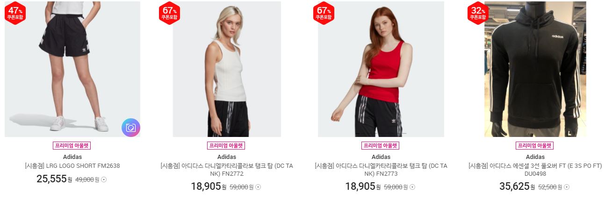Expand price info for red tank top FN2773

pos(412,187)
